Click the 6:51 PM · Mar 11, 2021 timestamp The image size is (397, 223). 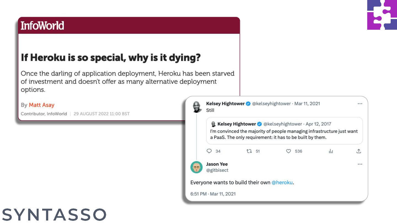(213, 194)
